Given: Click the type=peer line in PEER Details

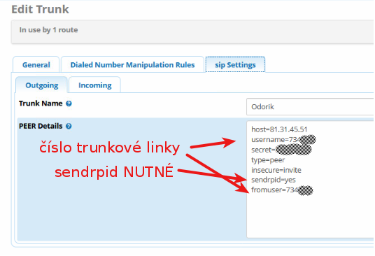Looking at the screenshot, I should 268,160.
